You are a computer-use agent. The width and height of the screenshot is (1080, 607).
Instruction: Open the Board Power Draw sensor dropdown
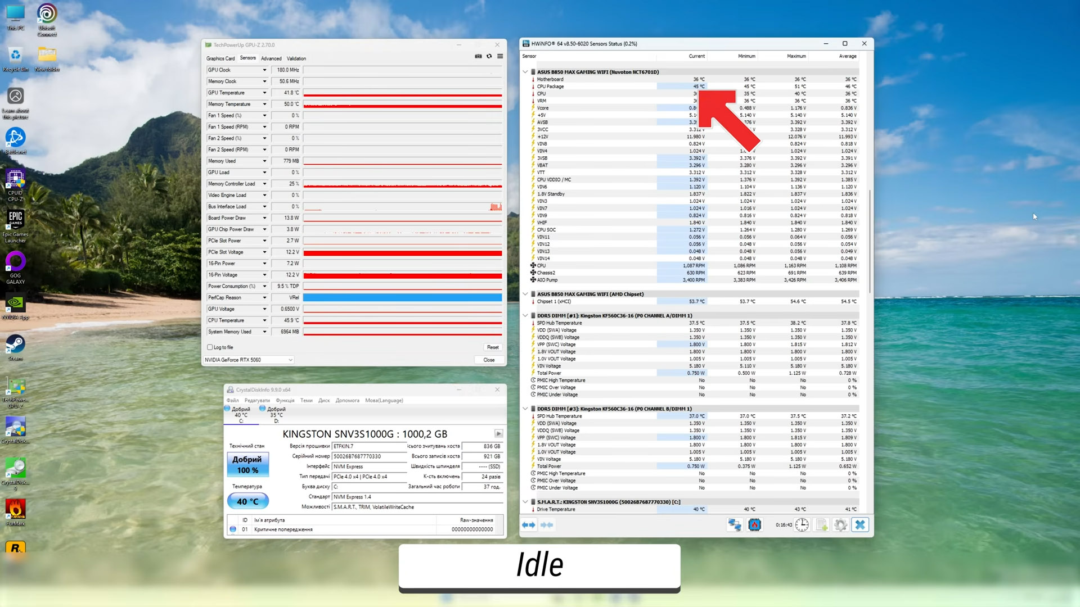[x=264, y=218]
